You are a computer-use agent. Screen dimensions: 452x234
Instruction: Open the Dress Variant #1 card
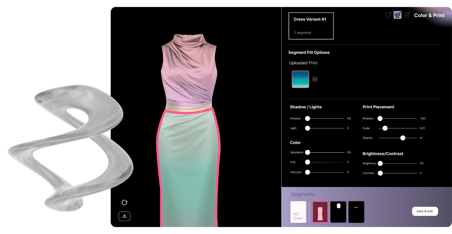(311, 26)
